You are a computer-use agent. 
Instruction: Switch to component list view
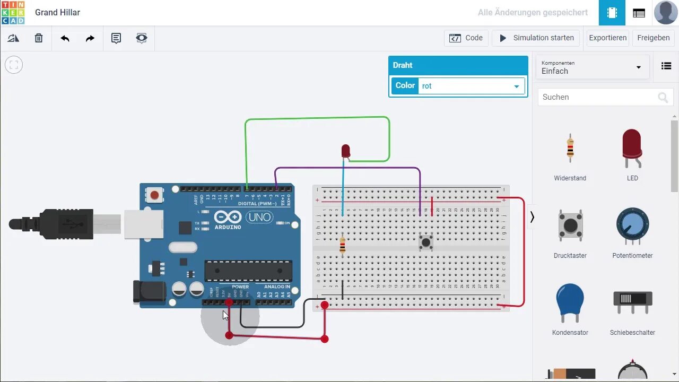point(639,13)
